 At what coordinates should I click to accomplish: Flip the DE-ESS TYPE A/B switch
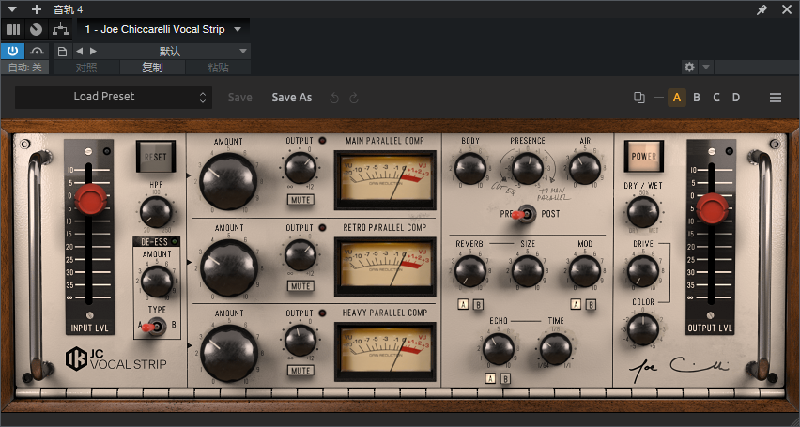coord(155,326)
